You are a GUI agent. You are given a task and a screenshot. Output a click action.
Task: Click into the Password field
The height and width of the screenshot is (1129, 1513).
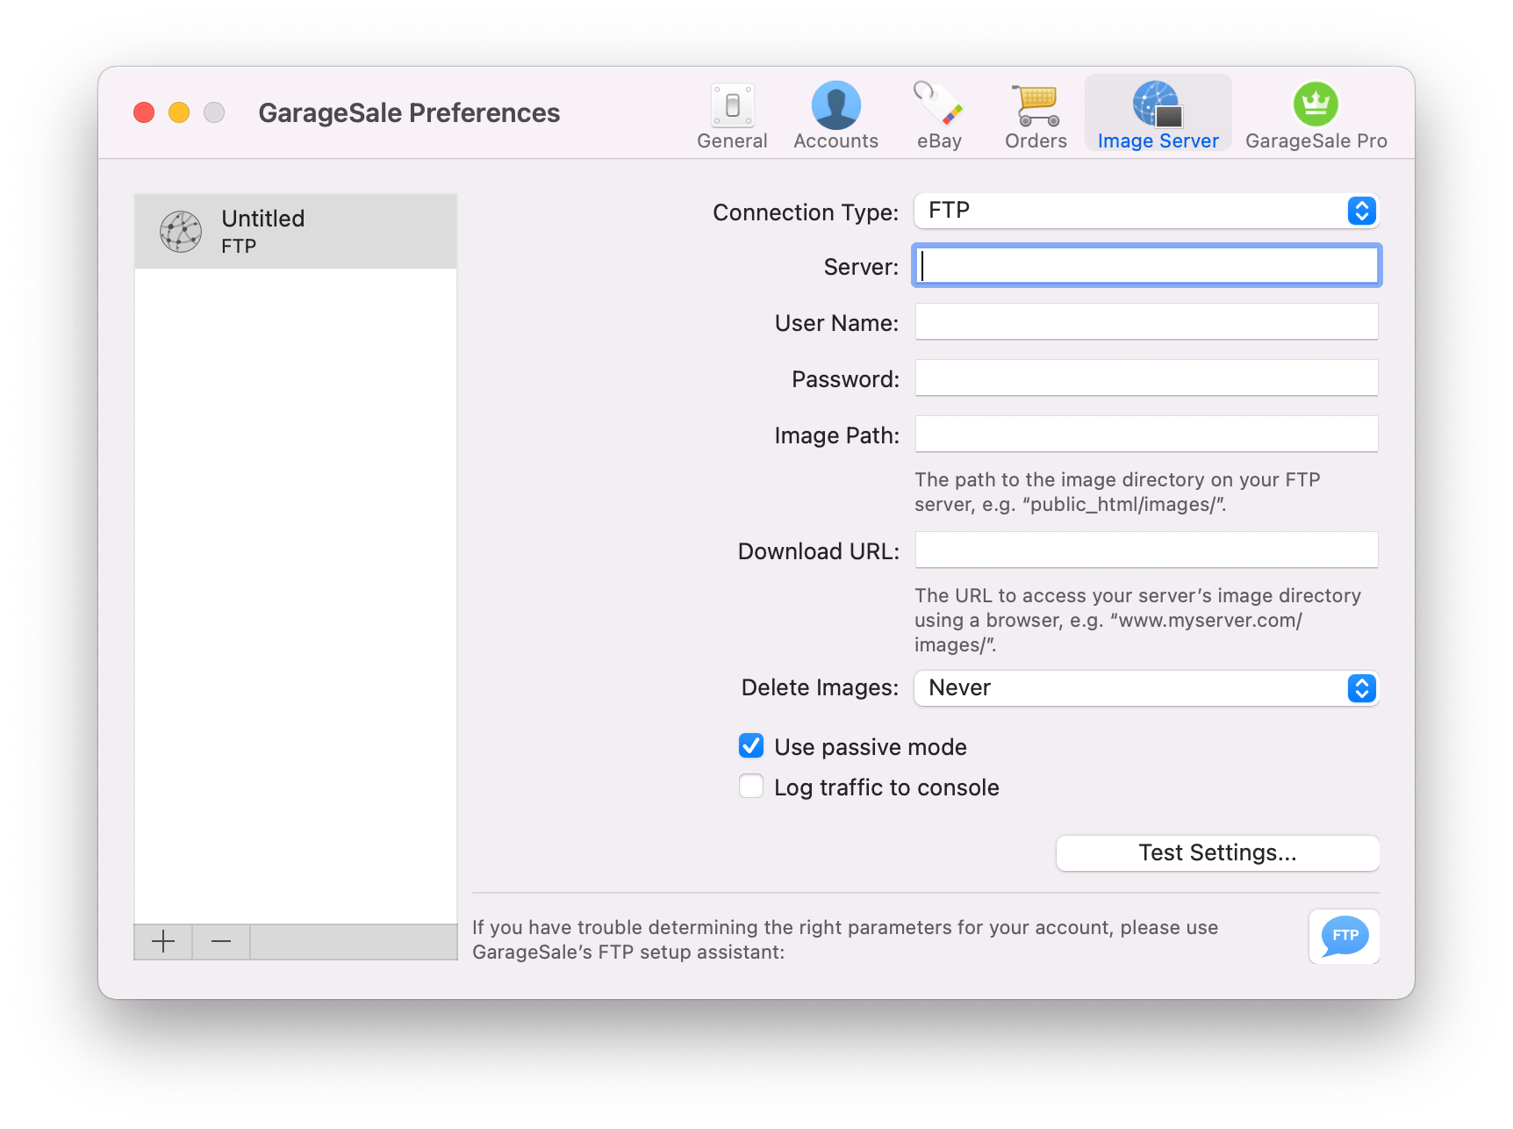[x=1146, y=378]
